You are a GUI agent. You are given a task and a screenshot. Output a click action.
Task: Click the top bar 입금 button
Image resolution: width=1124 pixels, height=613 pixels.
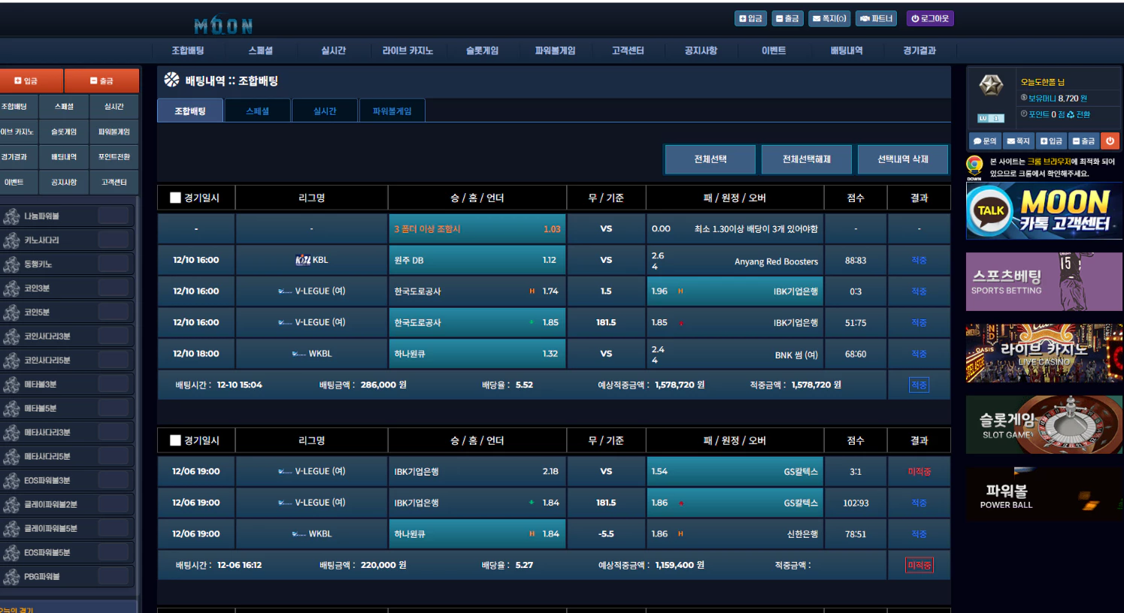pos(750,19)
